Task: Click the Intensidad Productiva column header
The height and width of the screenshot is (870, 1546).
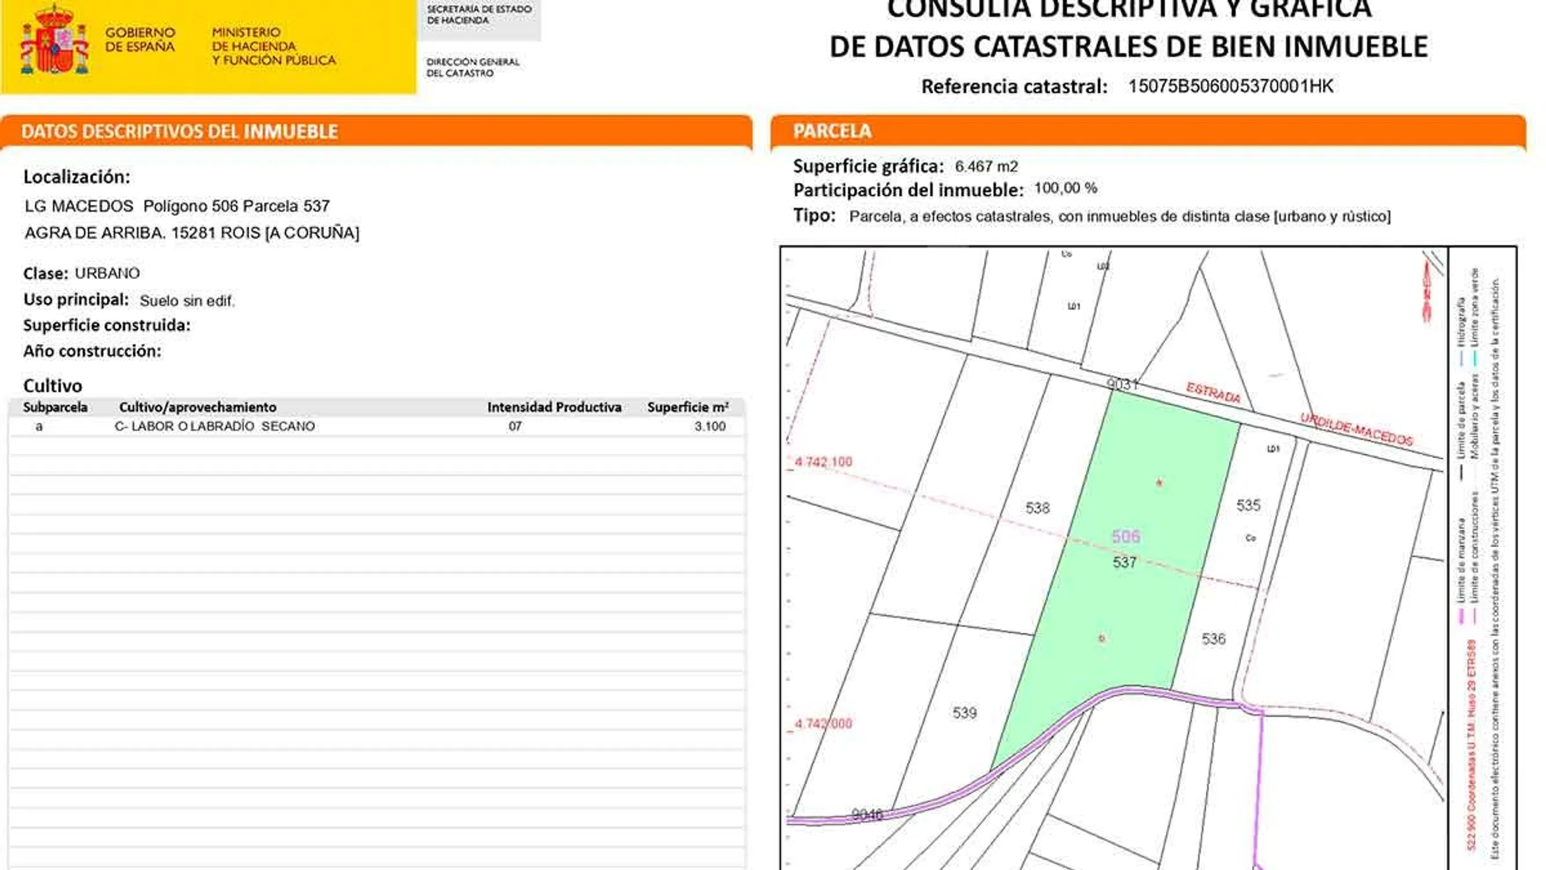Action: click(x=554, y=407)
